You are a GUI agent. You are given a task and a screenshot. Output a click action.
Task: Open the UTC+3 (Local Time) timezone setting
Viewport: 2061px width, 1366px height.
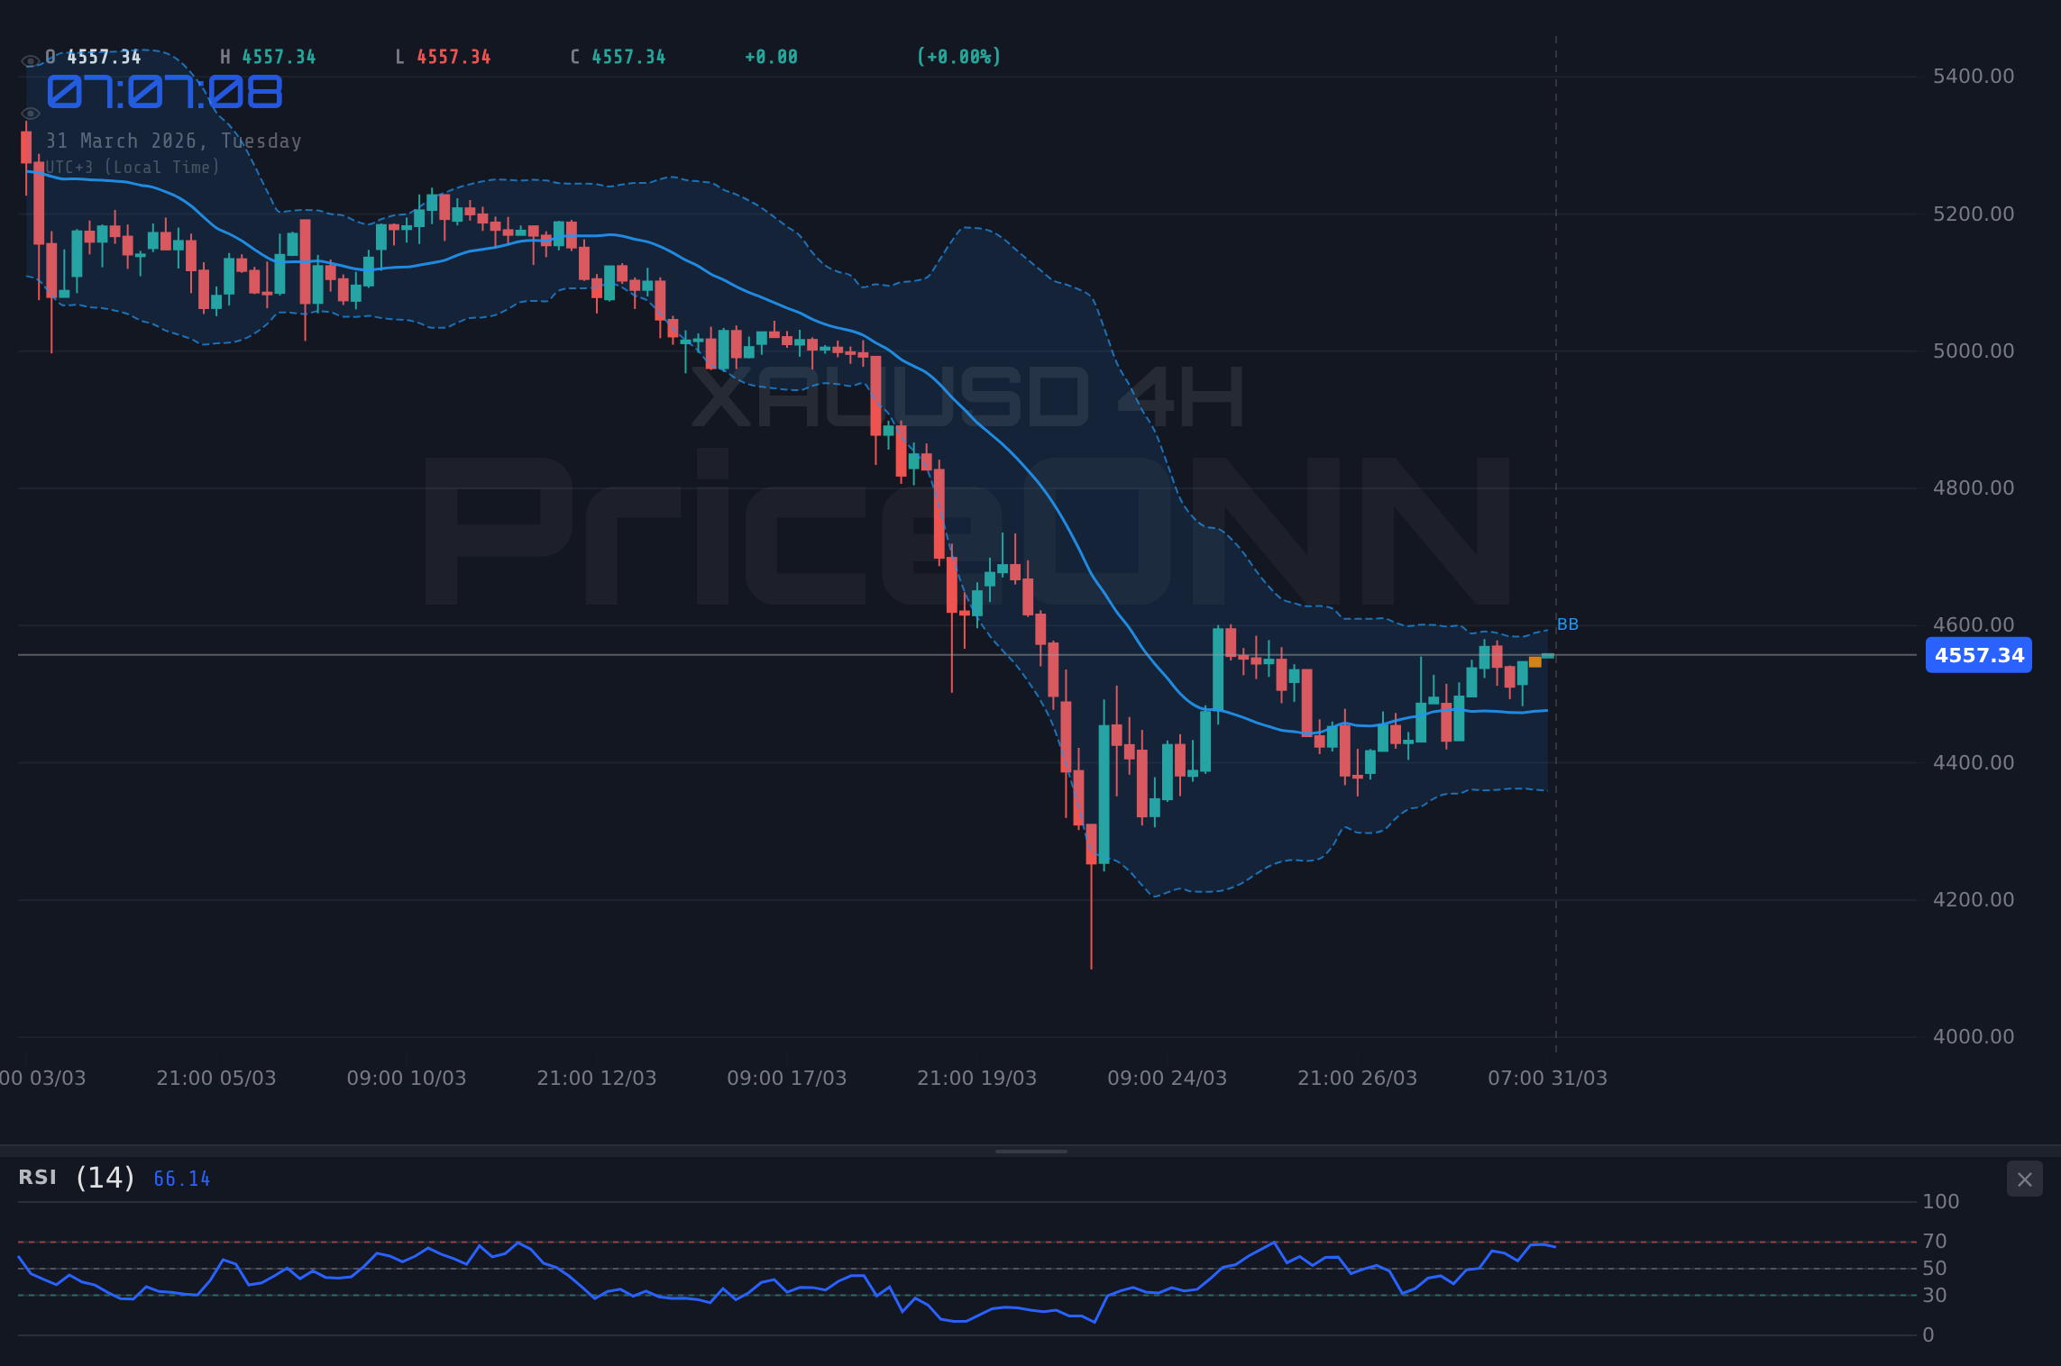133,167
